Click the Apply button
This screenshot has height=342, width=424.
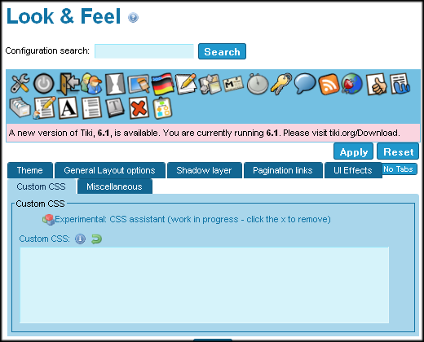pyautogui.click(x=353, y=151)
